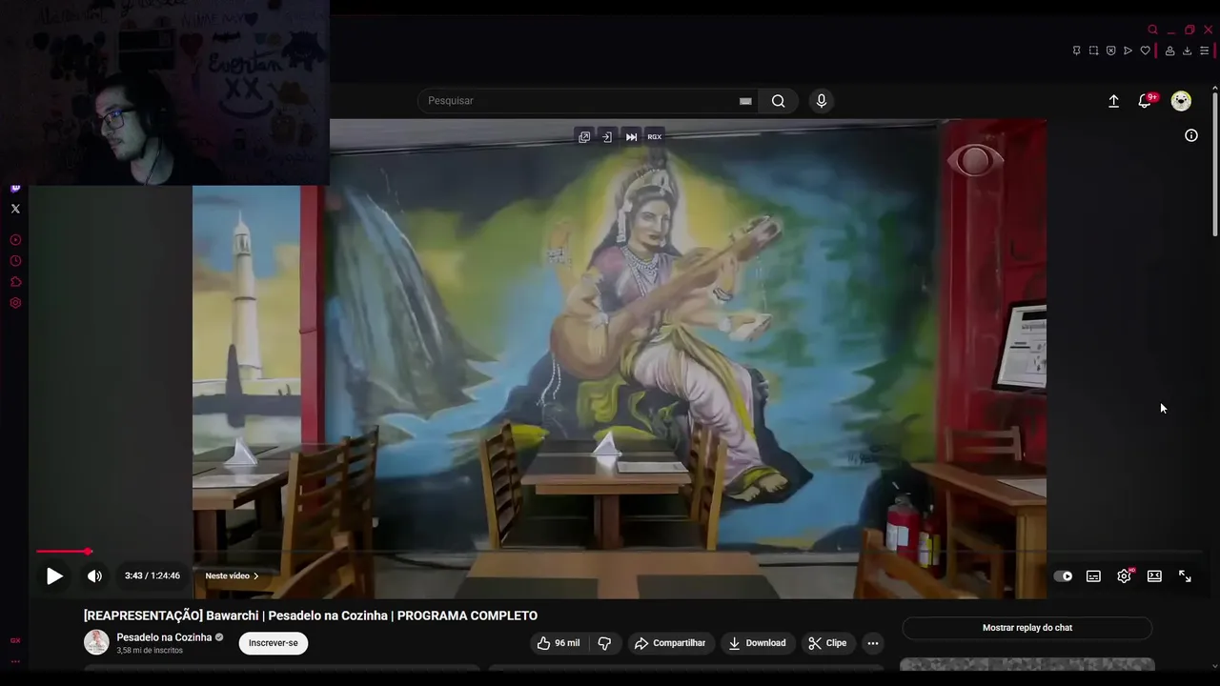The width and height of the screenshot is (1220, 686).
Task: Show video info card icon
Action: [1191, 135]
